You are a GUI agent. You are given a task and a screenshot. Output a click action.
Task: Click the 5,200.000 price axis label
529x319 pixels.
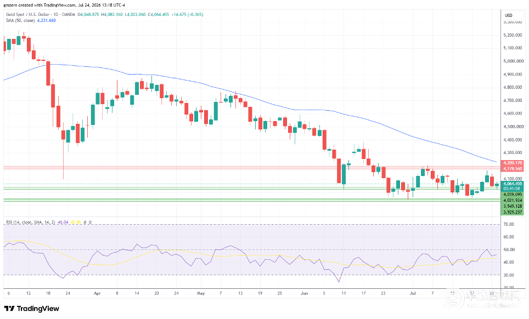click(513, 35)
